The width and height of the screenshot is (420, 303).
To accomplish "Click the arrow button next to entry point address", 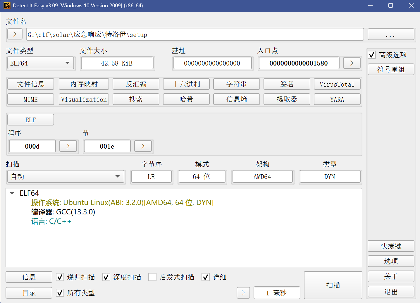I will (352, 63).
